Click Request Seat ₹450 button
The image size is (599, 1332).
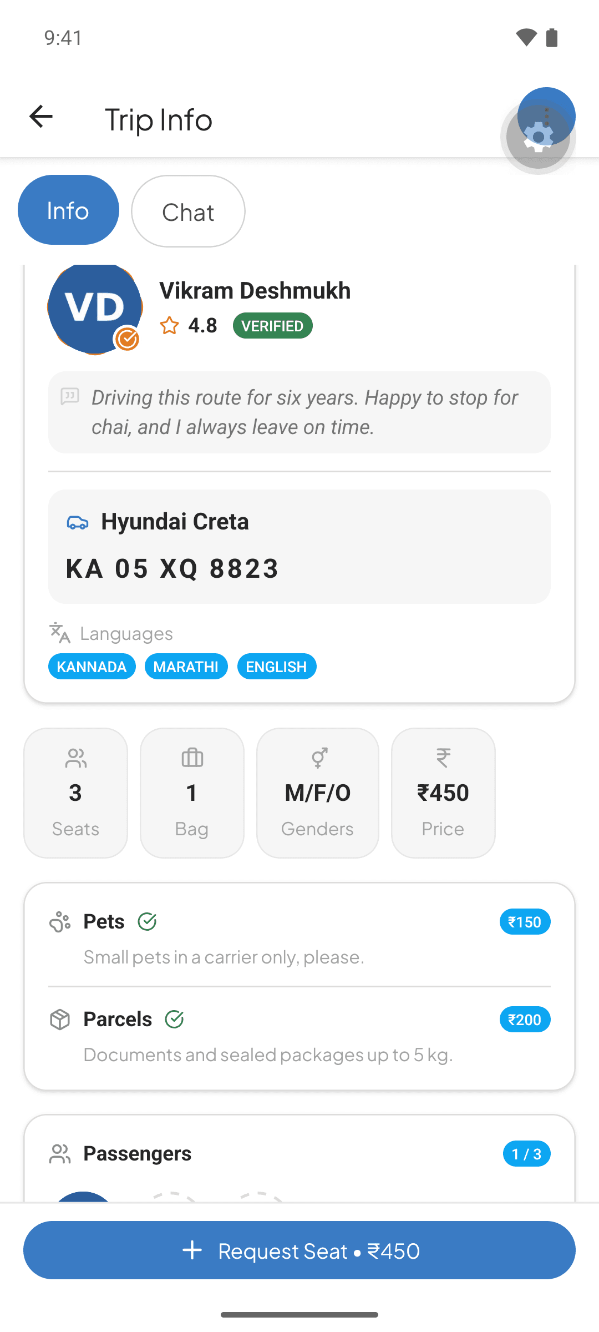point(299,1250)
